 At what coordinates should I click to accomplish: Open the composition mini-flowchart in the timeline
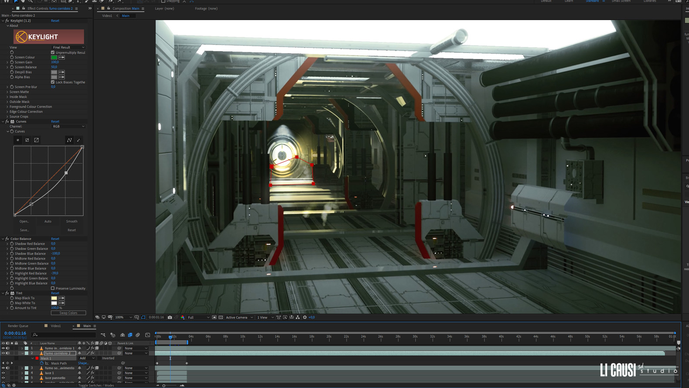point(103,335)
